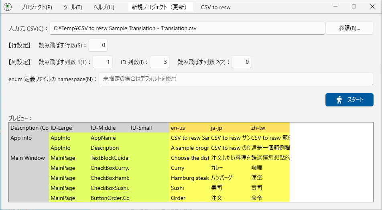Click the App info description cell
The image size is (382, 210).
[29, 138]
